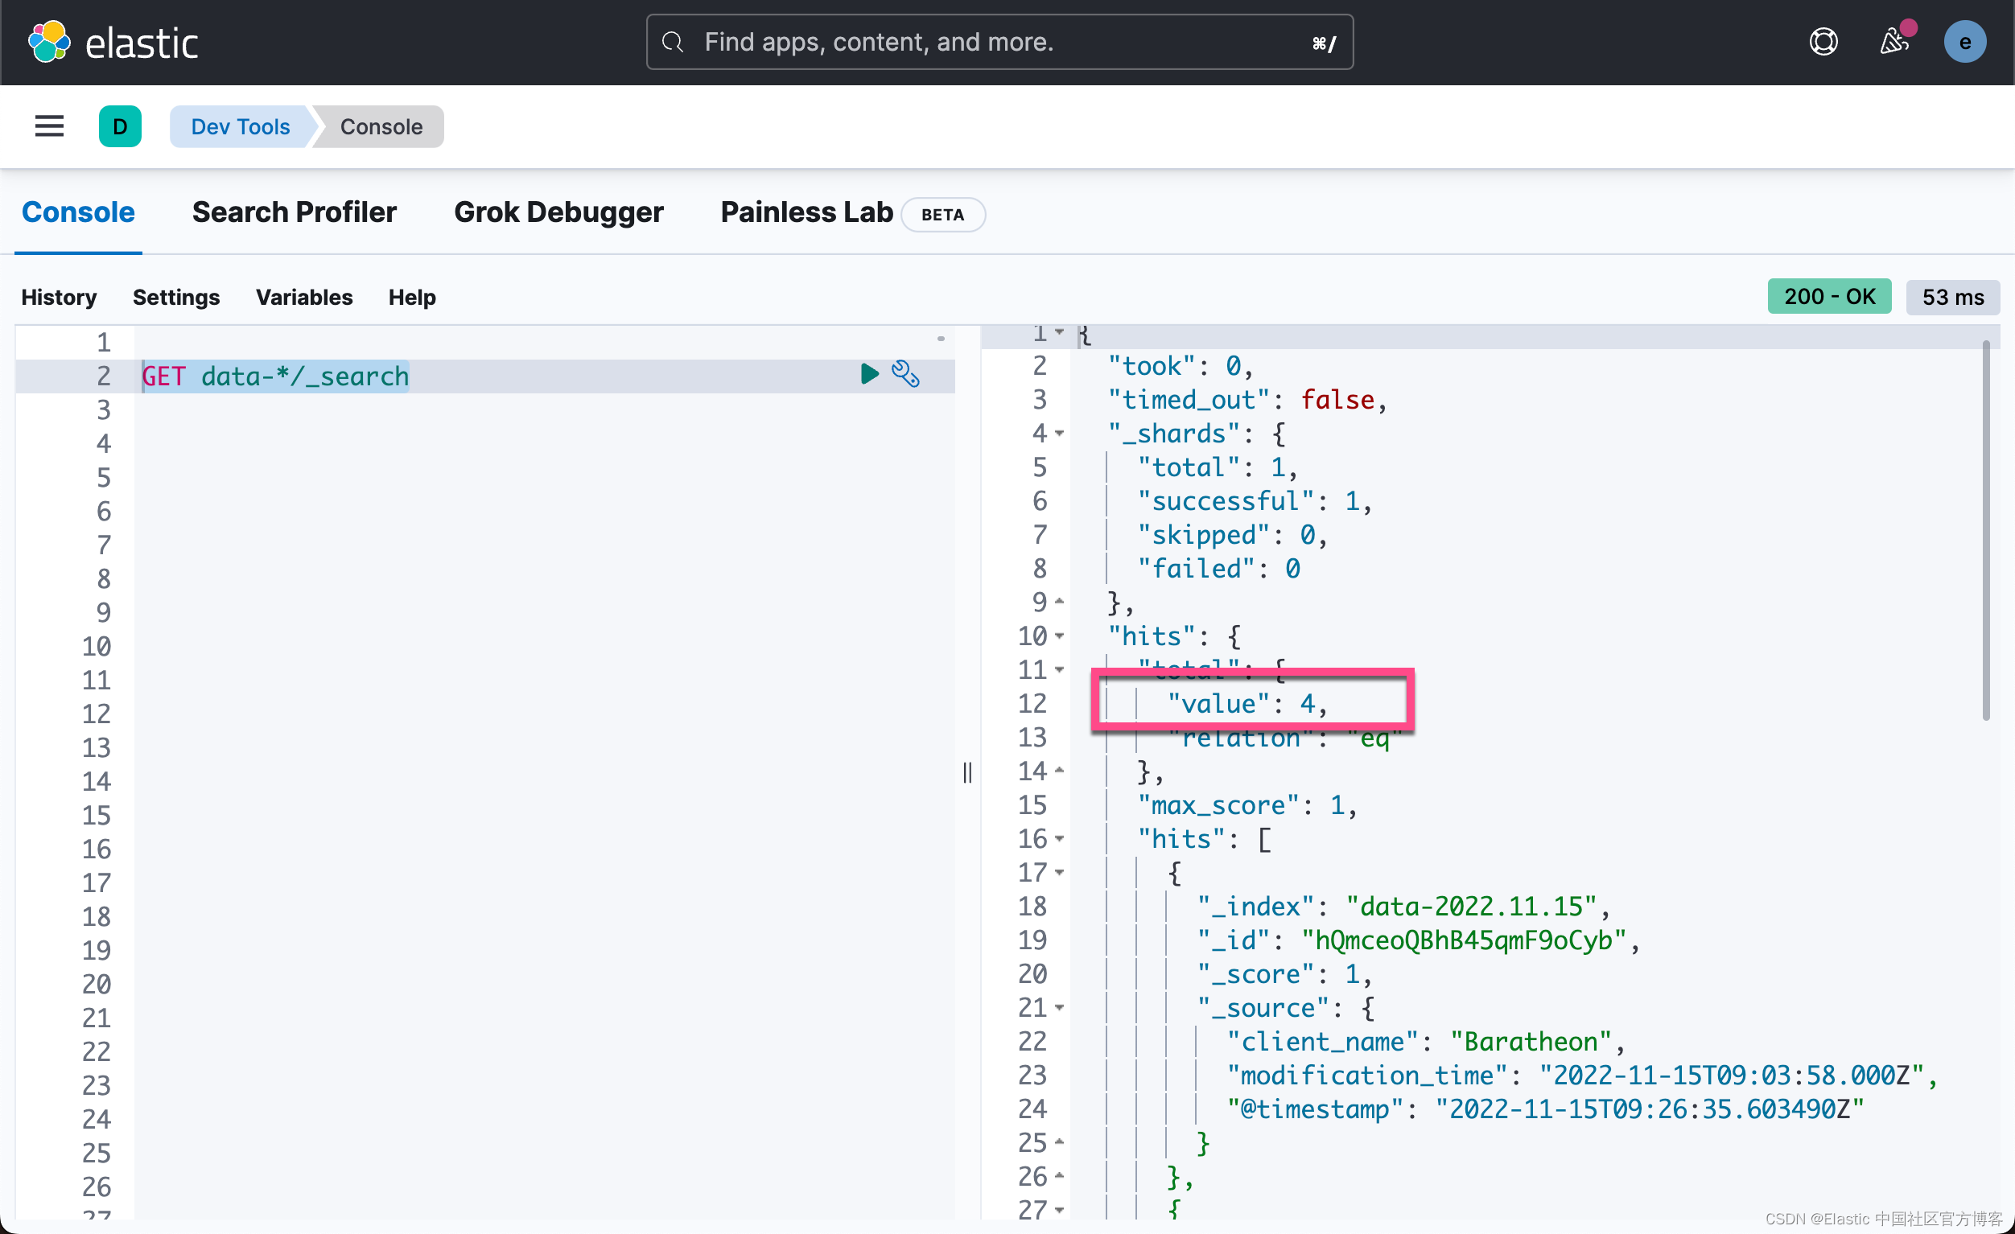Switch to the Grok Debugger tab

tap(558, 212)
